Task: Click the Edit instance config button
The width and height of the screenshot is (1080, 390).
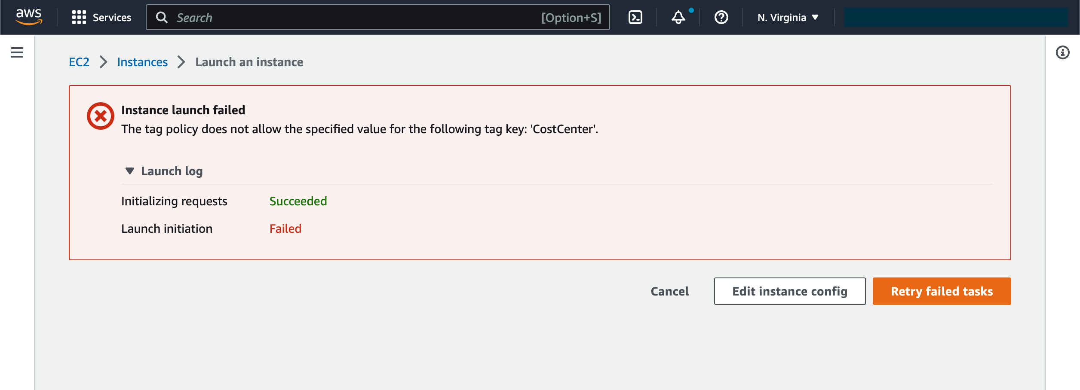Action: [789, 291]
